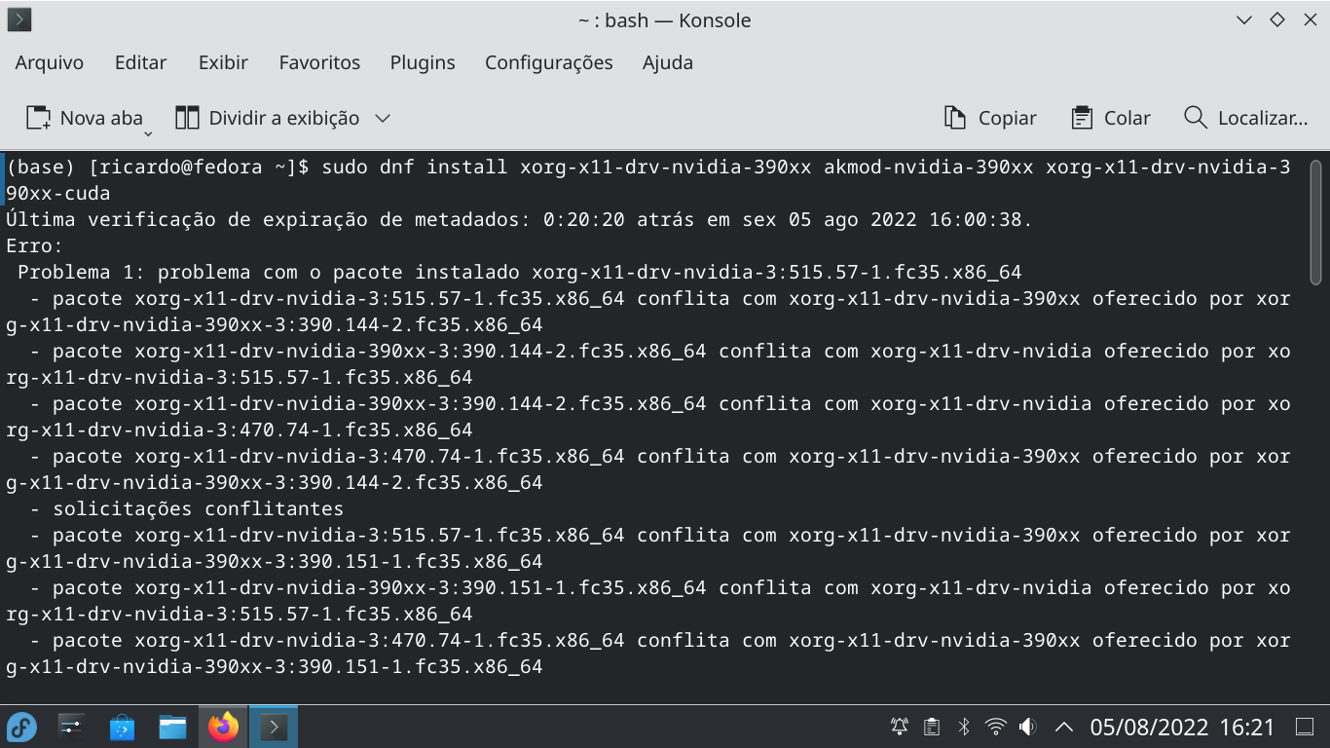
Task: Expand the hidden system tray icons arrow
Action: click(x=1064, y=727)
